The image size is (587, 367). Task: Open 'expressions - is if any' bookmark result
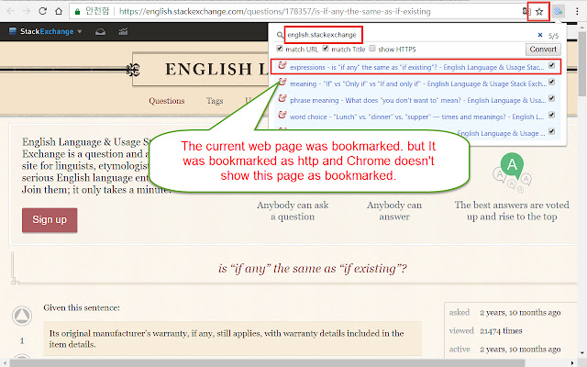click(x=416, y=67)
